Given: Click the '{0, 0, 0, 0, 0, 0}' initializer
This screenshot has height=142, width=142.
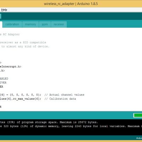Looking at the screenshot, I should [24, 95].
